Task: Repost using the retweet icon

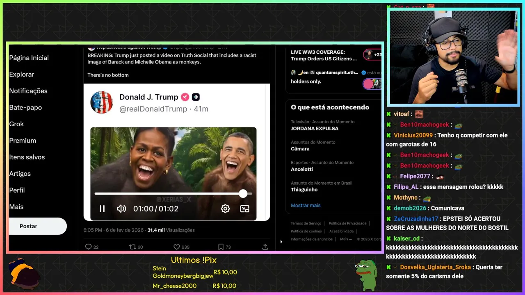Action: click(x=132, y=247)
